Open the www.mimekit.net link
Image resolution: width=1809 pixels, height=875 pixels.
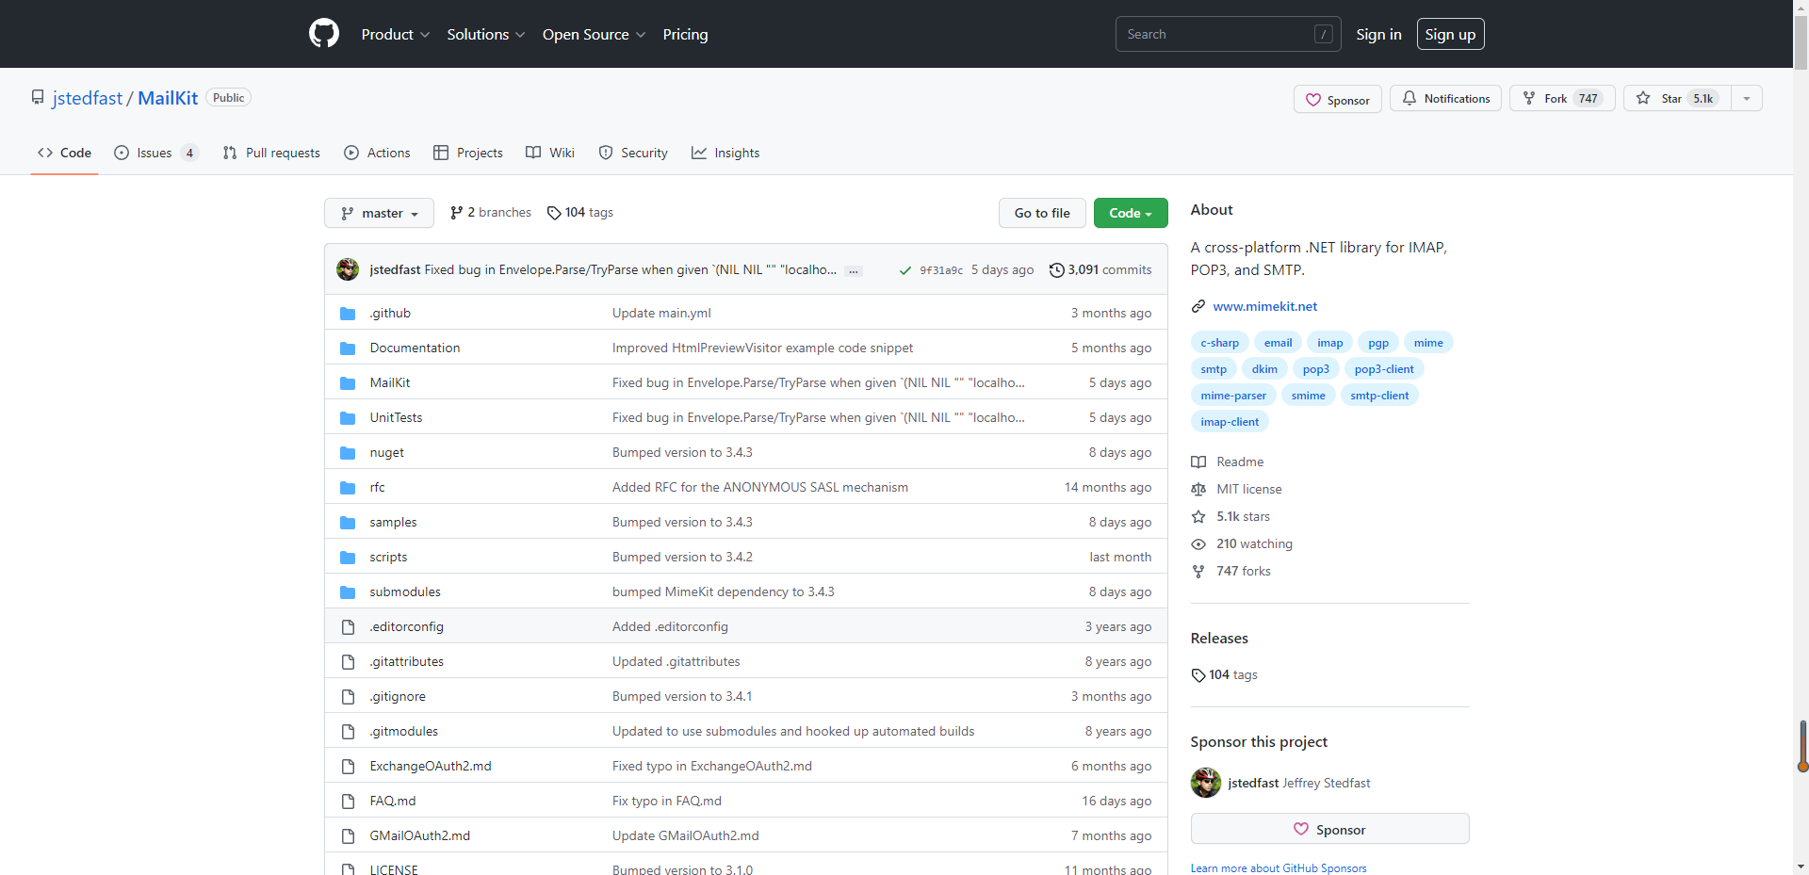[1265, 306]
